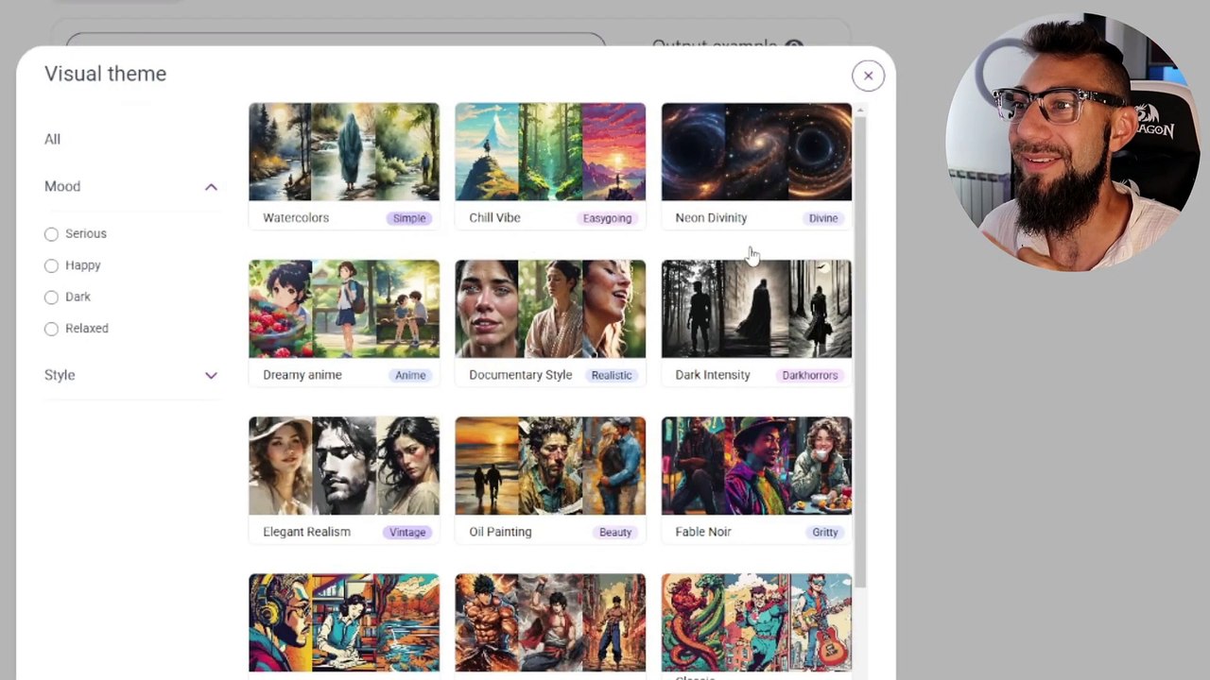Image resolution: width=1210 pixels, height=680 pixels.
Task: Click the Neon Divinity theme name
Action: pyautogui.click(x=711, y=218)
